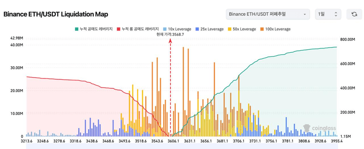Screen dimensions: 364x149
Task: Toggle the 10x Leverage legend series
Action: [x=177, y=29]
